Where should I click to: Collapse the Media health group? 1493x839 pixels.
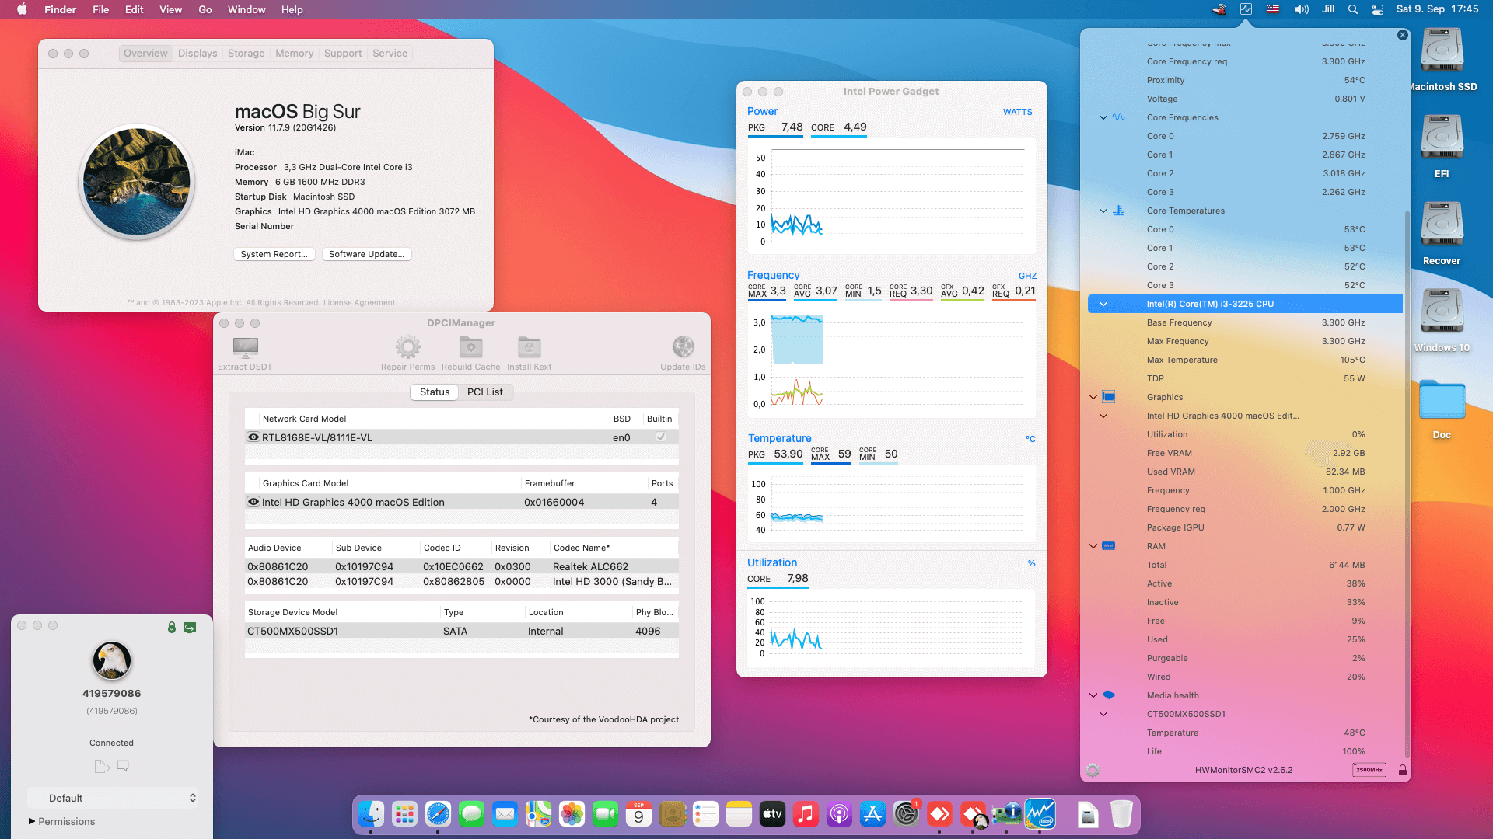[x=1093, y=695]
